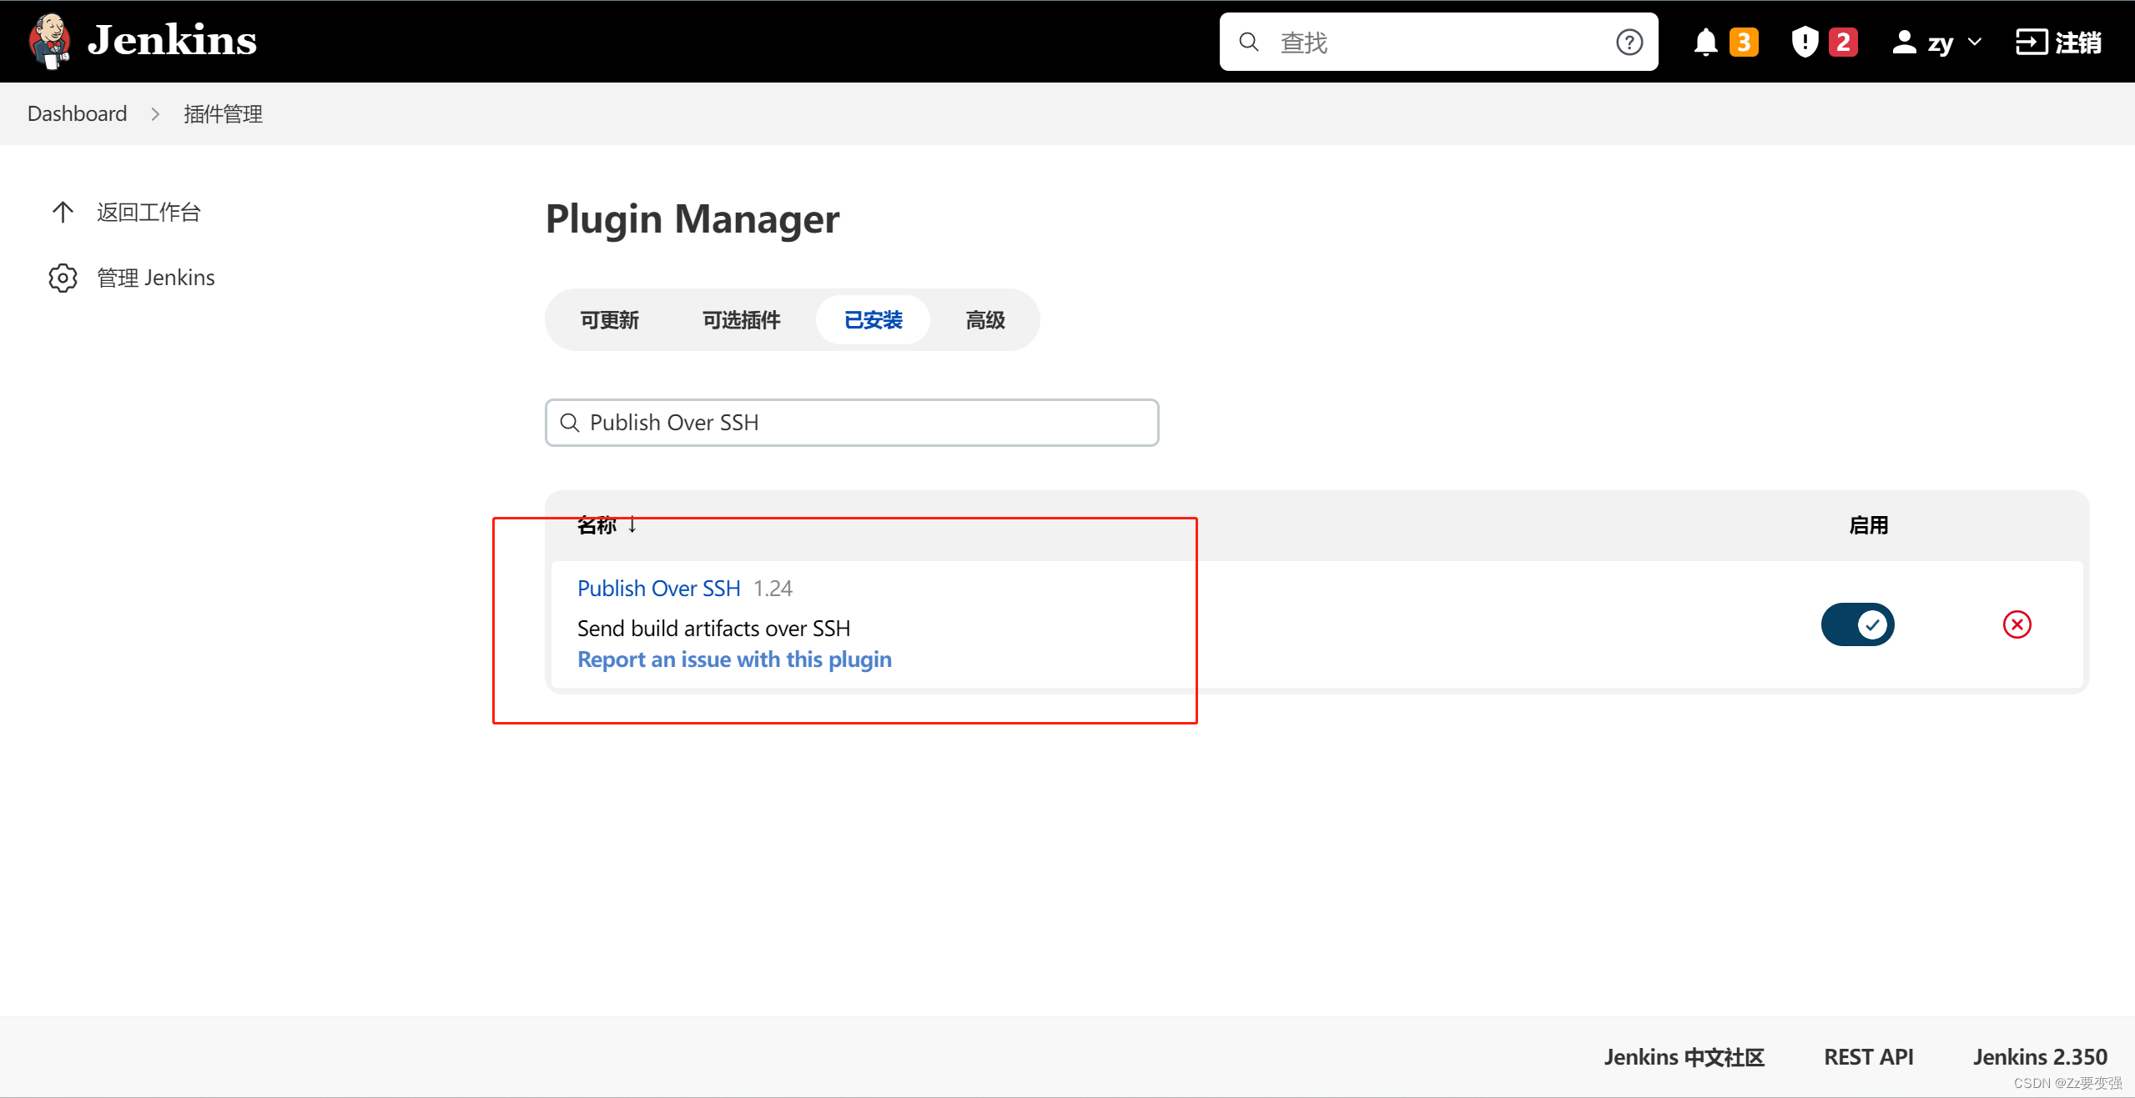
Task: Click inside the plugin search field
Action: pyautogui.click(x=851, y=423)
